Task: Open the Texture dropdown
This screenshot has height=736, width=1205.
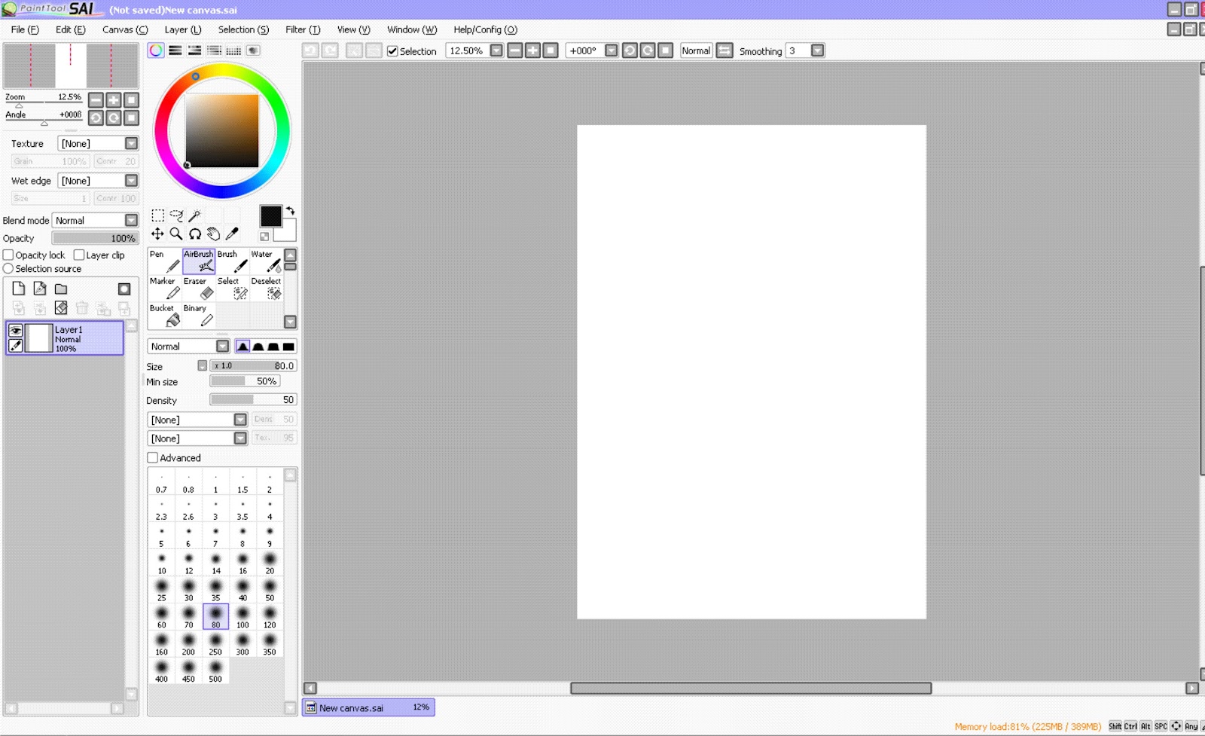Action: [130, 143]
